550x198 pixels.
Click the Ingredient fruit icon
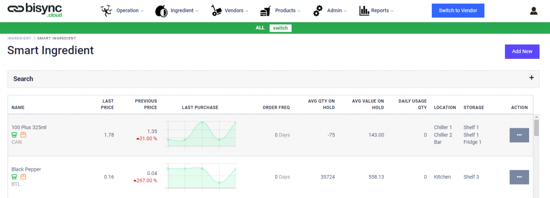(x=161, y=11)
